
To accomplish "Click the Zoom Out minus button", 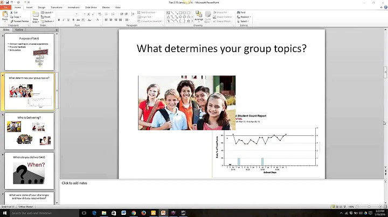I will point(357,207).
